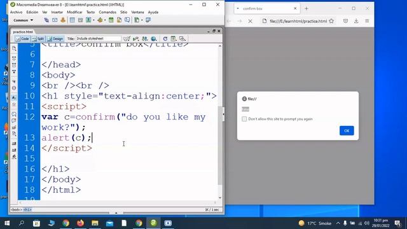Click the document Title input field
The height and width of the screenshot is (229, 407).
pyautogui.click(x=99, y=38)
